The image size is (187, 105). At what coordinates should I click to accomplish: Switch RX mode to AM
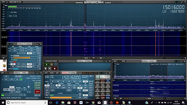(x=52, y=81)
